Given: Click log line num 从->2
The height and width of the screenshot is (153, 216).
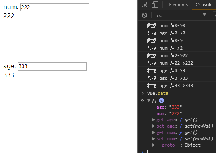Looking at the screenshot, I should coord(165,48).
